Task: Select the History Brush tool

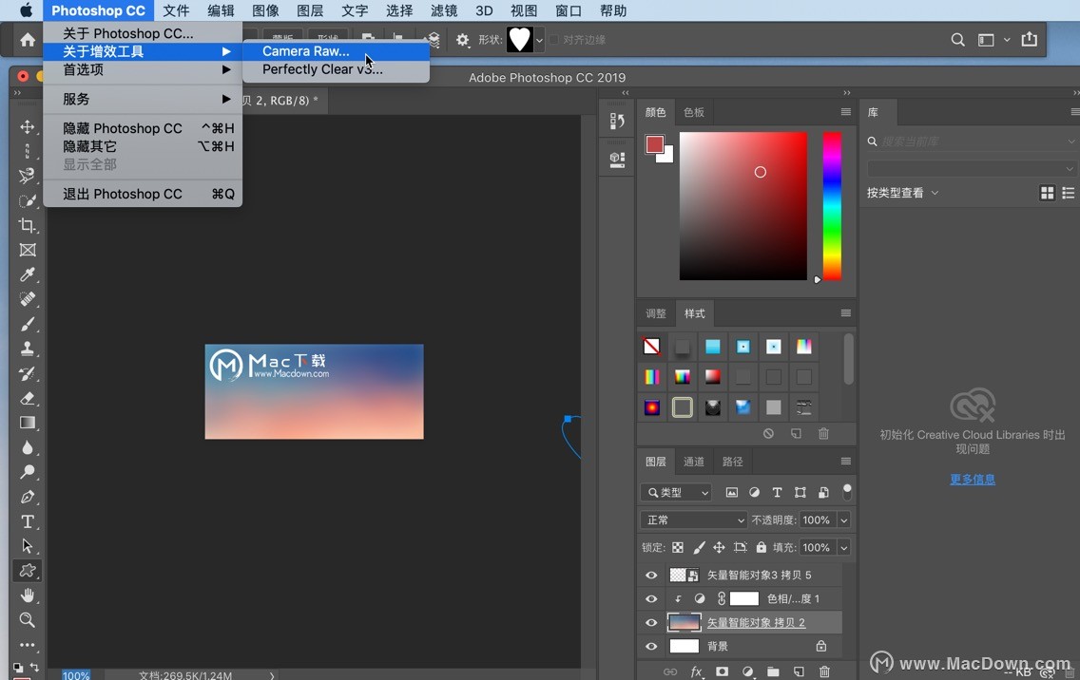Action: 28,374
